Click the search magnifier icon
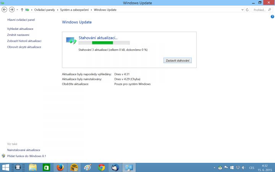Screen dimensions: 275x172 click(270, 10)
